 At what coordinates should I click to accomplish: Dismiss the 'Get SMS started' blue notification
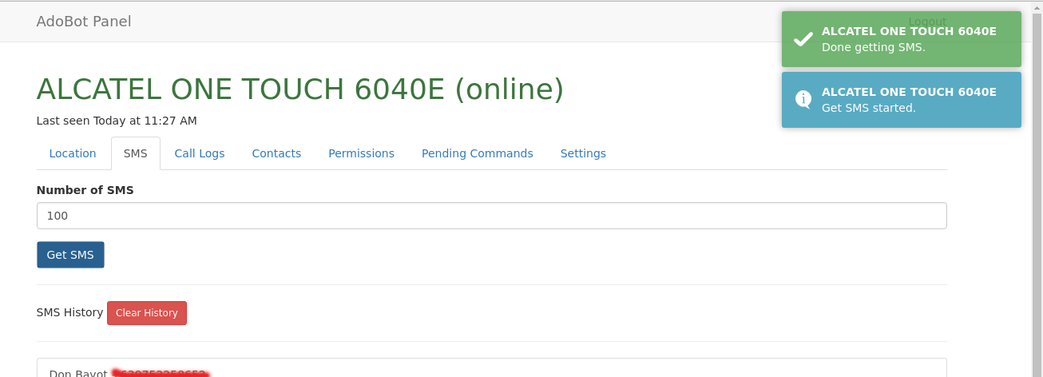pyautogui.click(x=902, y=100)
